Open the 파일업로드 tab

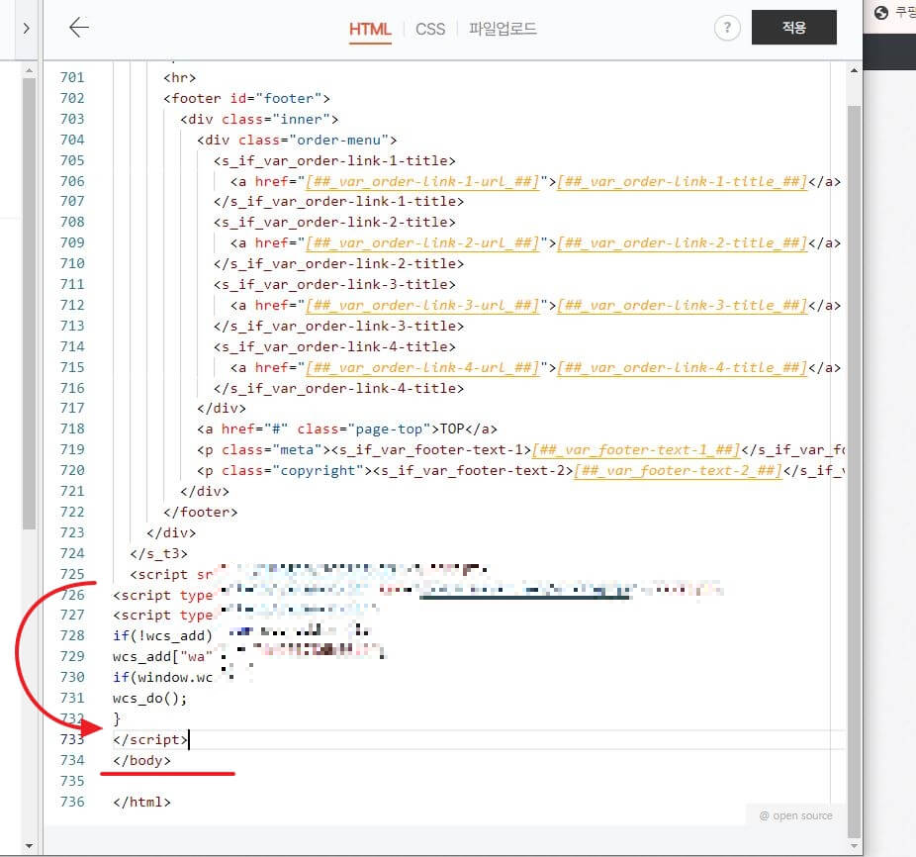(x=503, y=29)
